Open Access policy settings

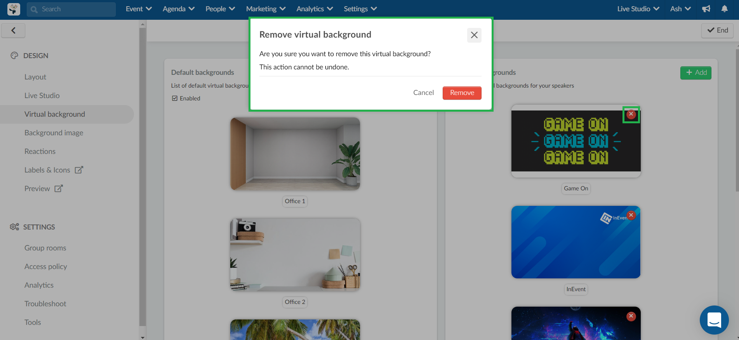click(46, 266)
